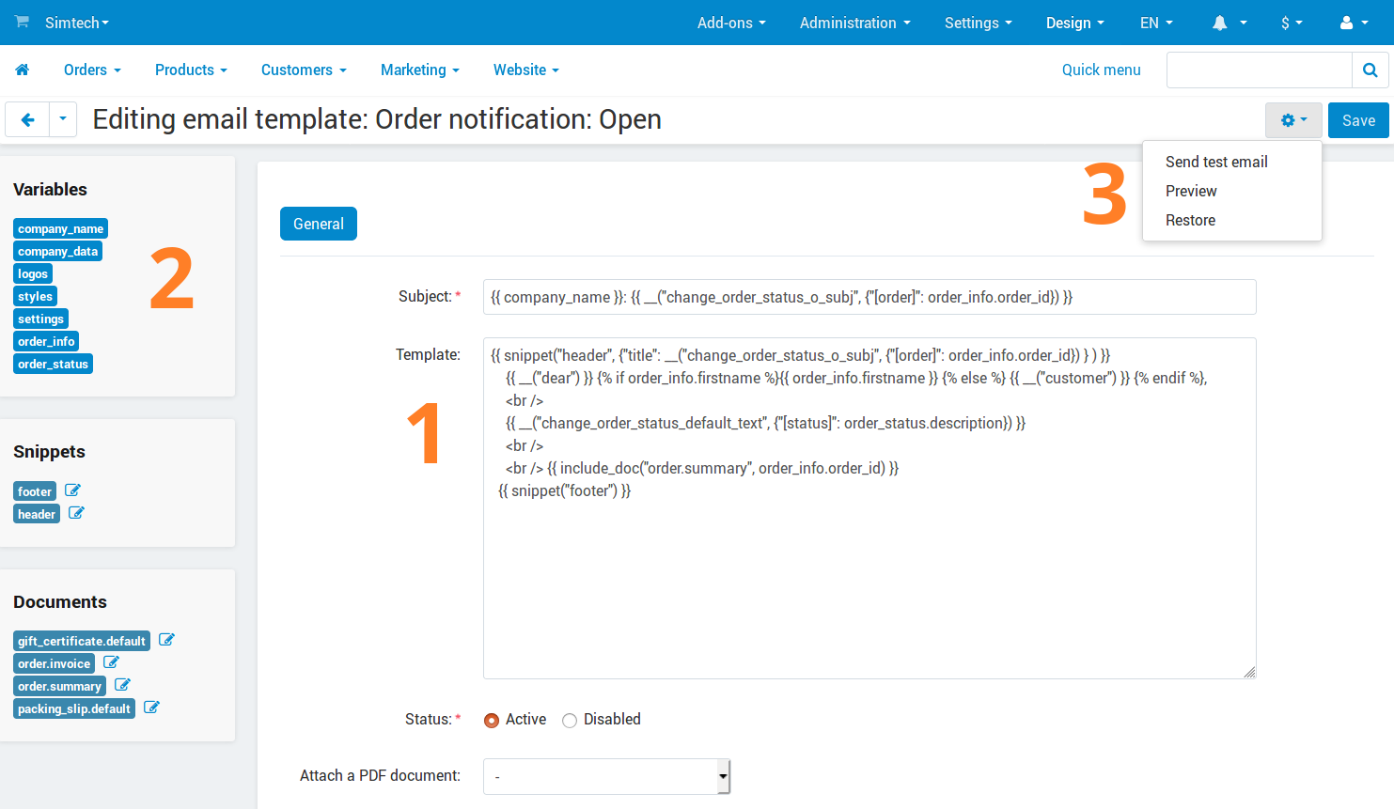Open the Customers menu
This screenshot has height=809, width=1394.
(304, 70)
